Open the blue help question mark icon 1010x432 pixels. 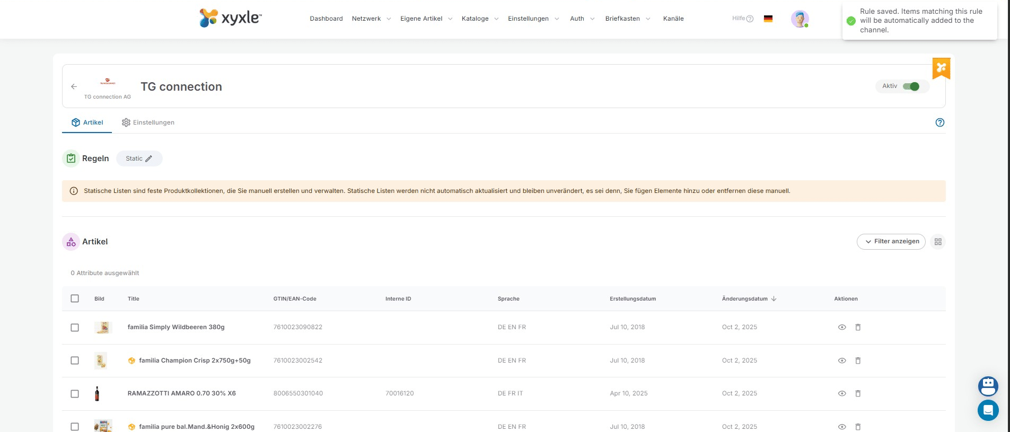(939, 122)
